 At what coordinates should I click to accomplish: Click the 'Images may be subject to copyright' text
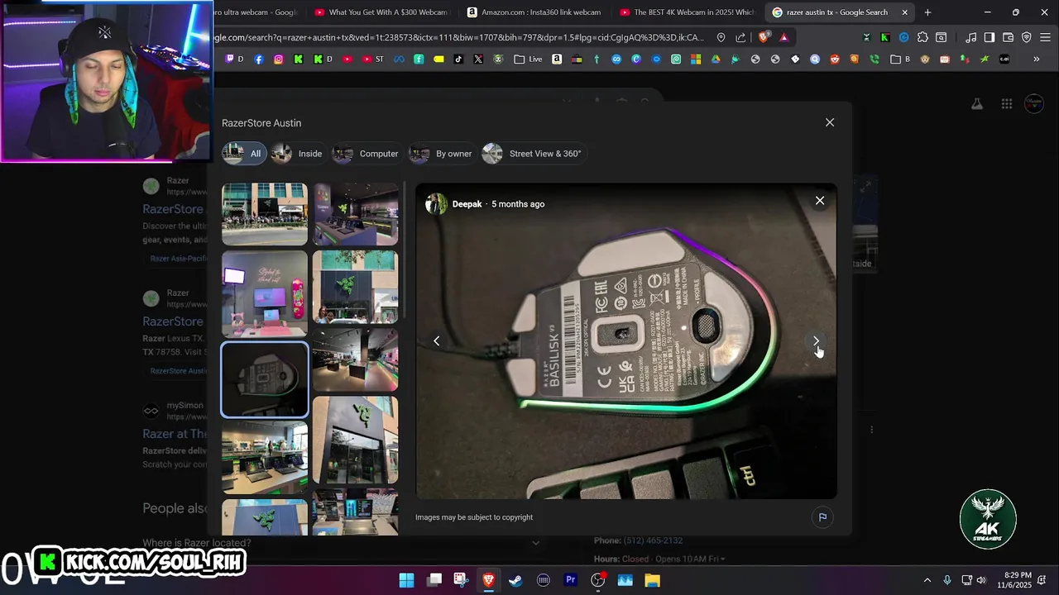[x=474, y=517]
